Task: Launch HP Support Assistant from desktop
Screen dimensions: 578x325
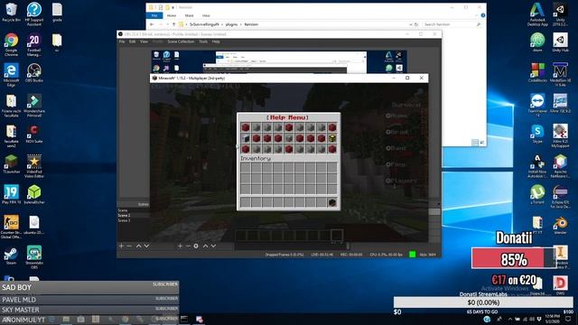Action: [34, 14]
